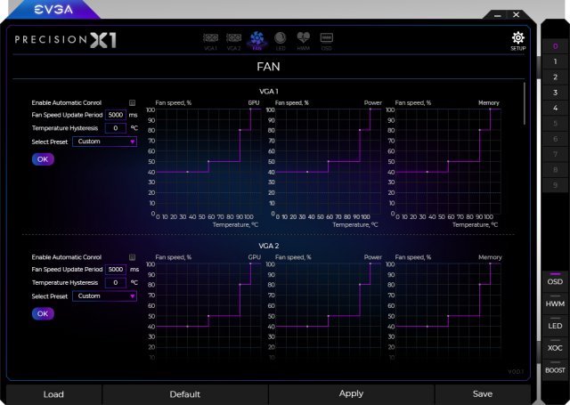
Task: Click the OK button under VGA 1
Action: (x=43, y=159)
